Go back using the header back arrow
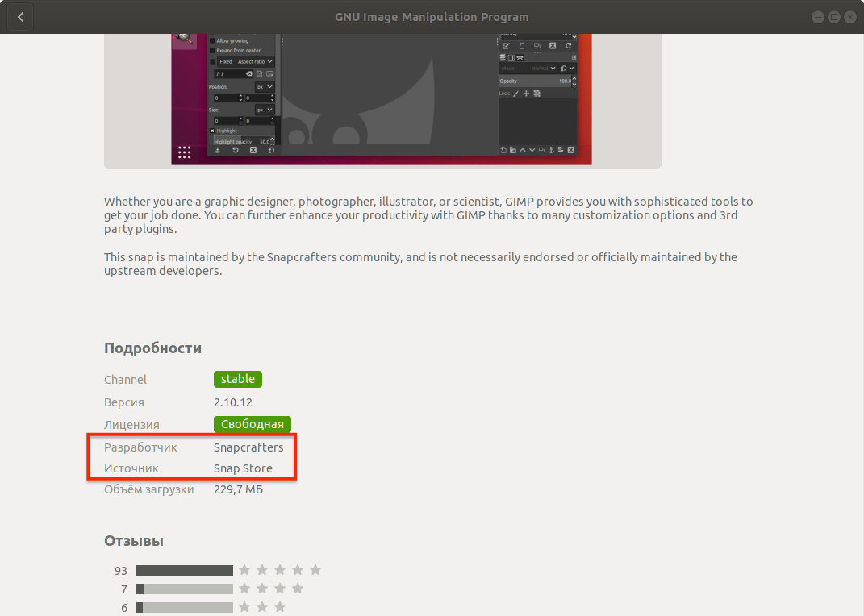 pyautogui.click(x=20, y=17)
